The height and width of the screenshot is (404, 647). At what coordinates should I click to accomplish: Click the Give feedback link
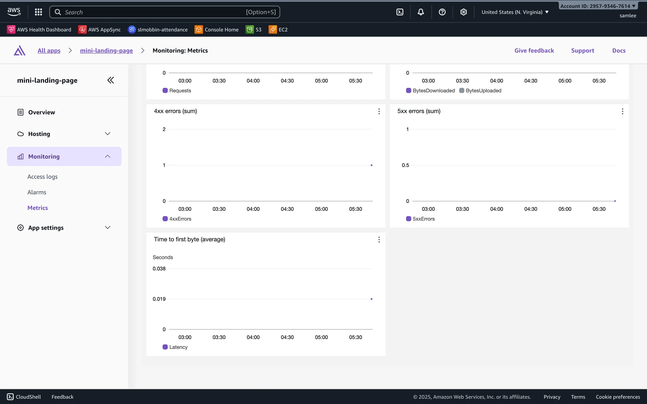tap(534, 50)
